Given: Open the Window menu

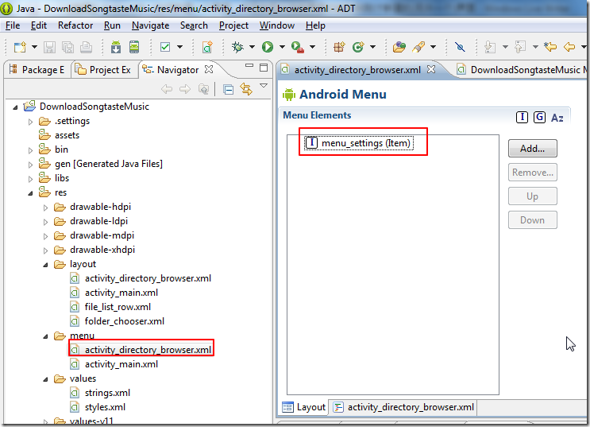Looking at the screenshot, I should [277, 25].
